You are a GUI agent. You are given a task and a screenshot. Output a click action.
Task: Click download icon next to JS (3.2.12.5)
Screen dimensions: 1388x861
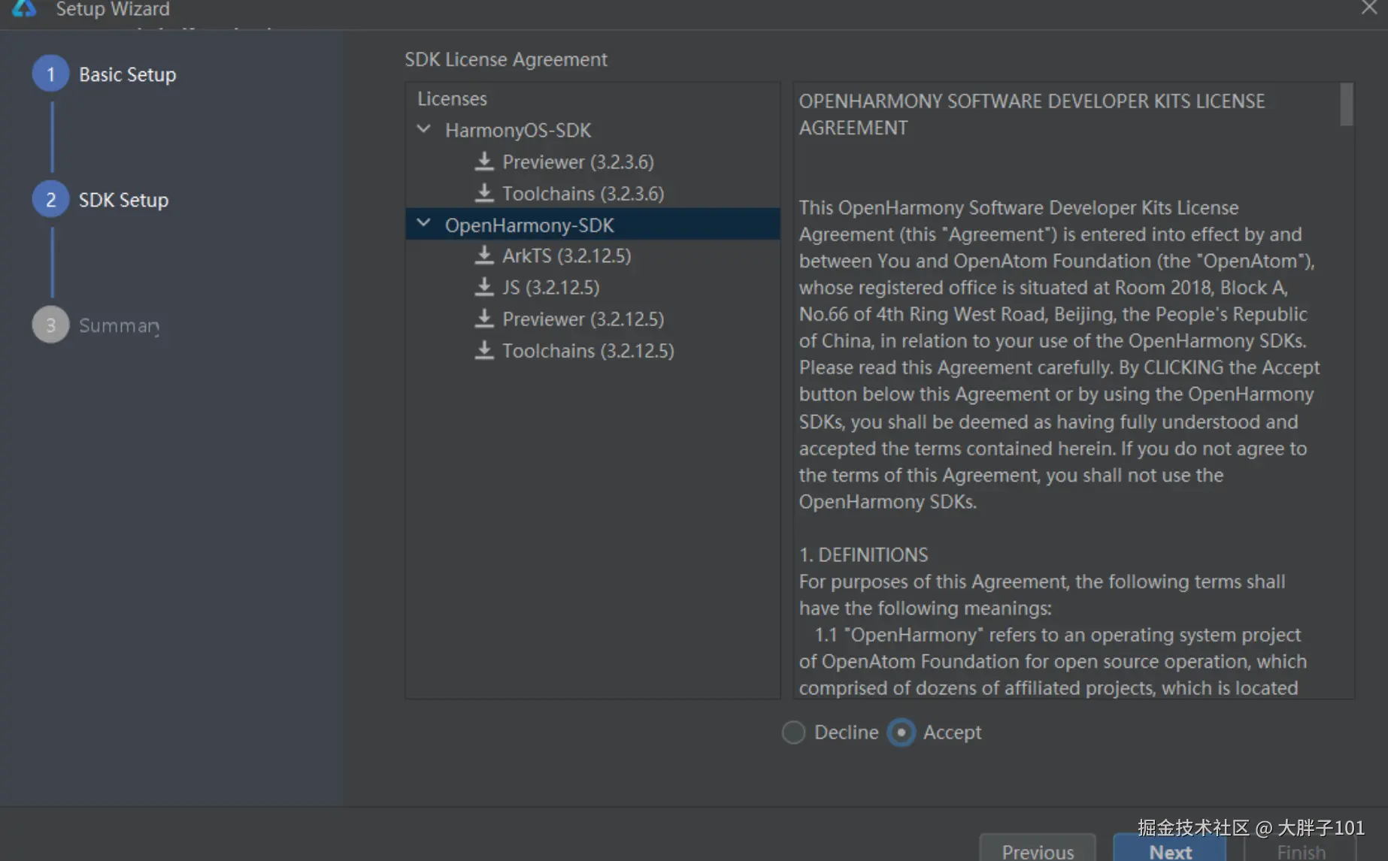[x=484, y=287]
